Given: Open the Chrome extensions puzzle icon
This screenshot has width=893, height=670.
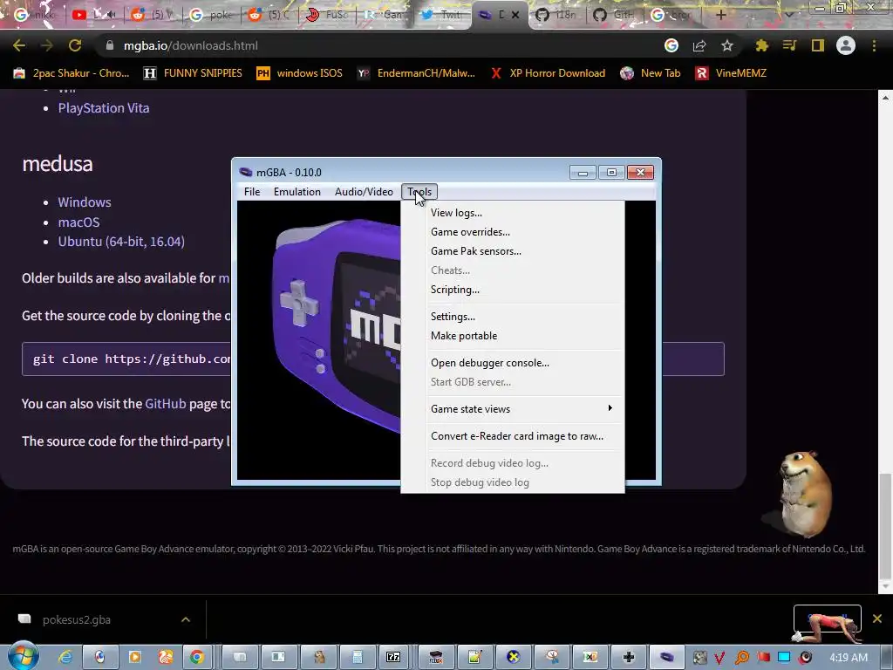Looking at the screenshot, I should click(761, 45).
